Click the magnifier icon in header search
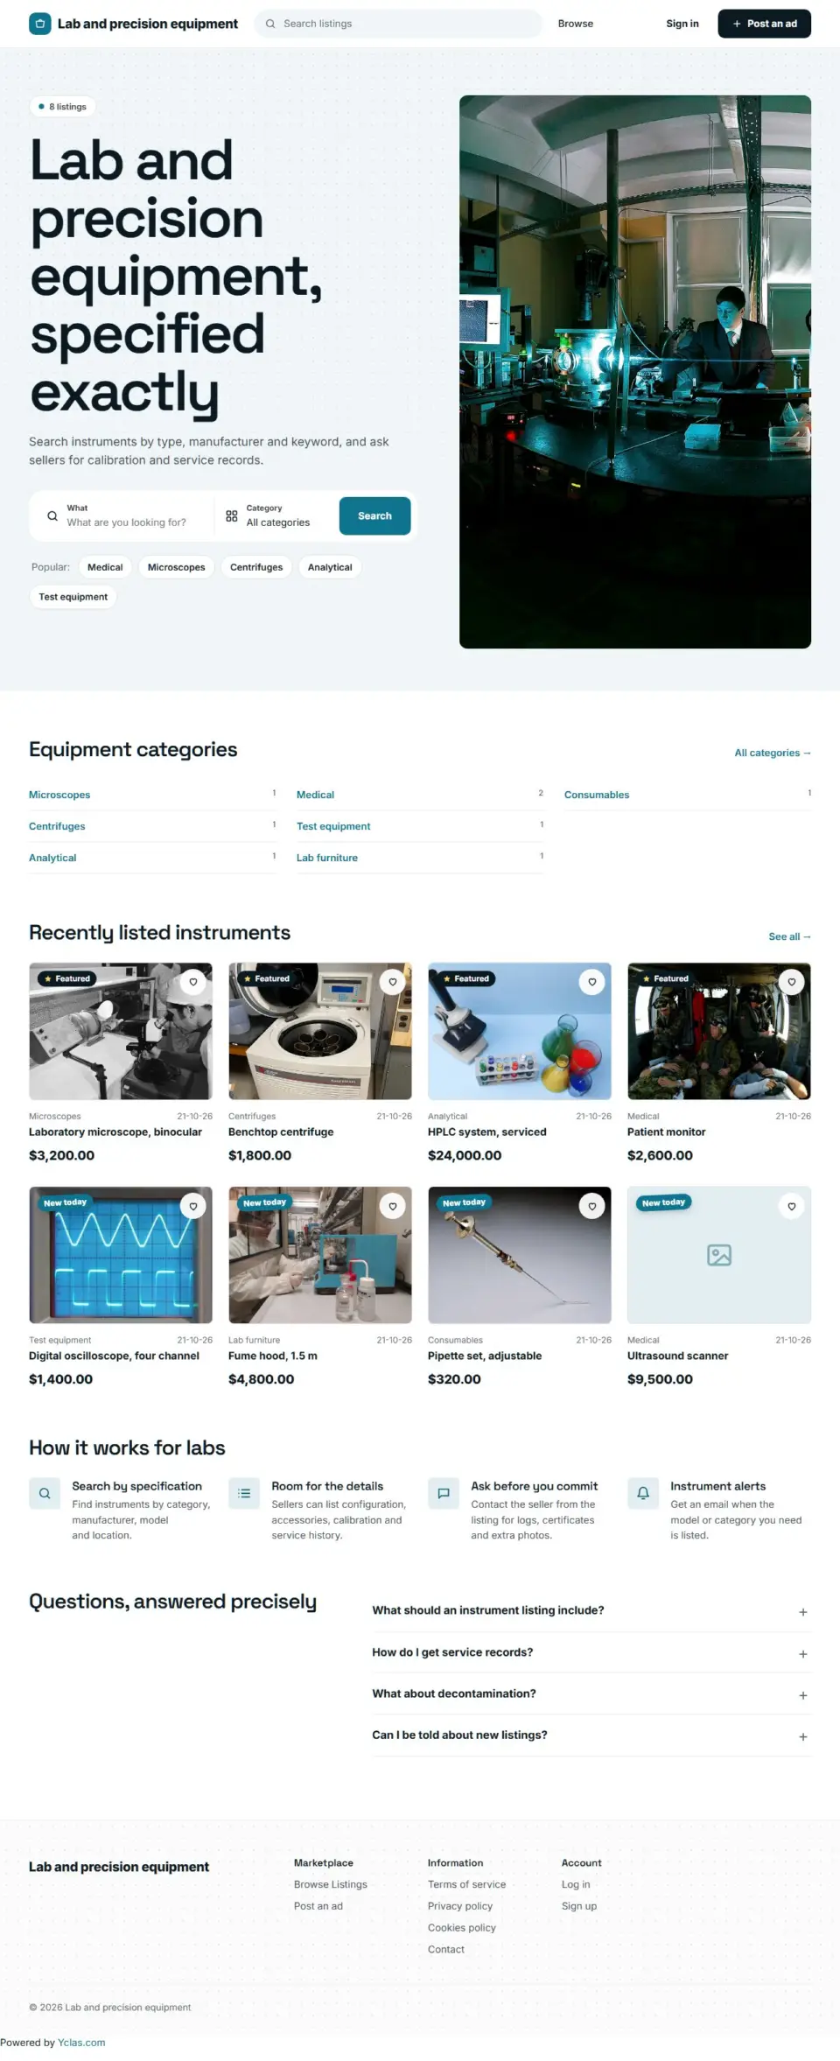This screenshot has height=2061, width=840. [x=270, y=24]
